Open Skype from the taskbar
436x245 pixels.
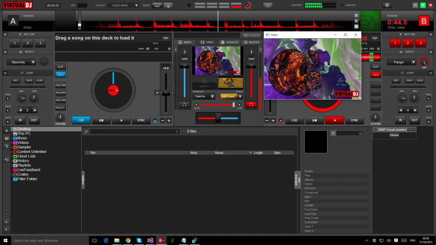point(139,240)
